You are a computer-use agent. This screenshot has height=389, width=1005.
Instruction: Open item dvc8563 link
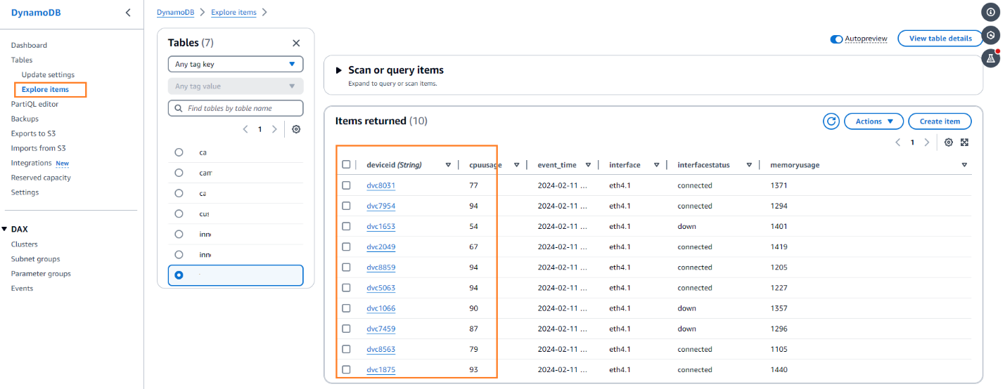point(380,349)
